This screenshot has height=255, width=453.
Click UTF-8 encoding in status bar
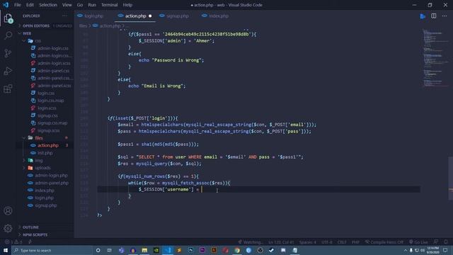coord(327,242)
